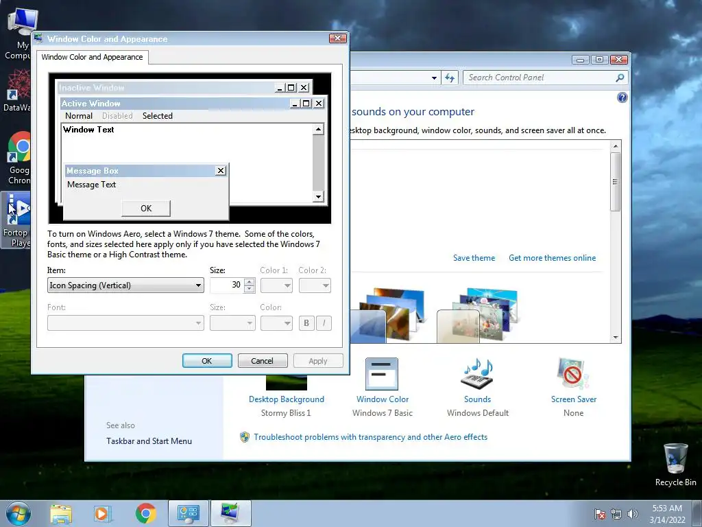702x527 pixels.
Task: Increase the item Size spinner value
Action: (x=250, y=282)
